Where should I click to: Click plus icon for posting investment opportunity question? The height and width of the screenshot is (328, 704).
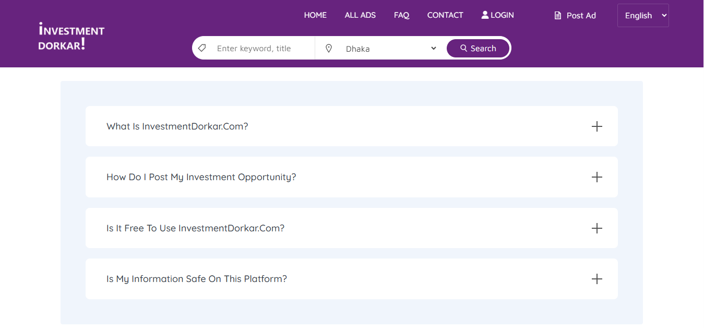[x=596, y=177]
